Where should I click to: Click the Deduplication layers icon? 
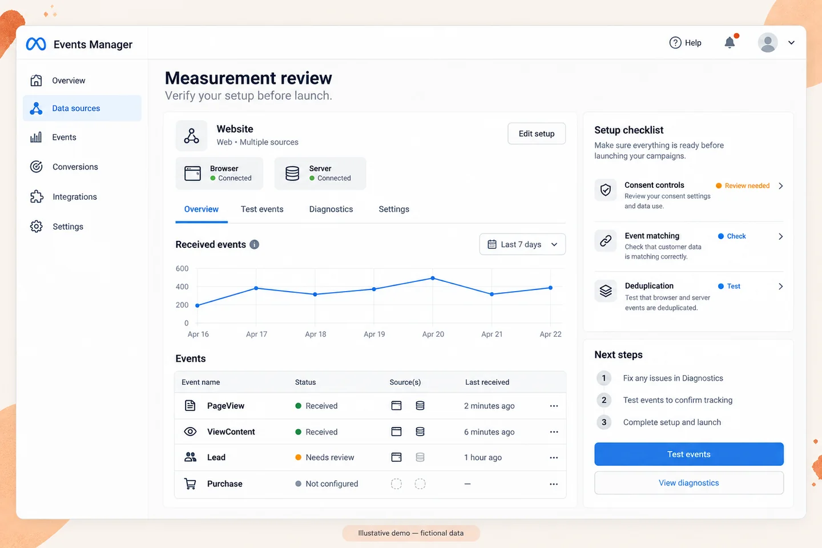pyautogui.click(x=606, y=291)
